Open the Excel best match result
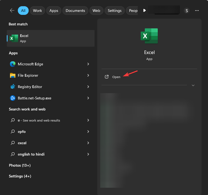 pyautogui.click(x=51, y=38)
